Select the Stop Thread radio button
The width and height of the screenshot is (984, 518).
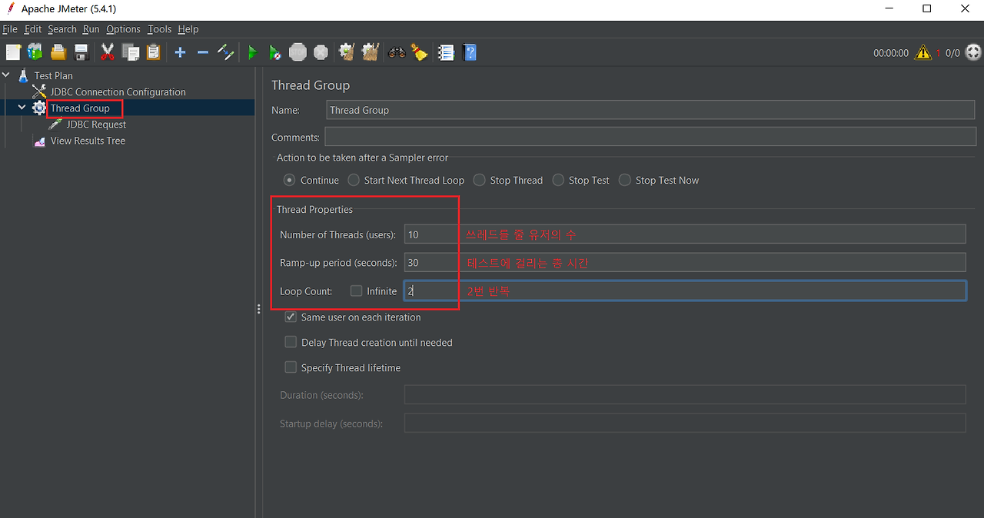(480, 180)
